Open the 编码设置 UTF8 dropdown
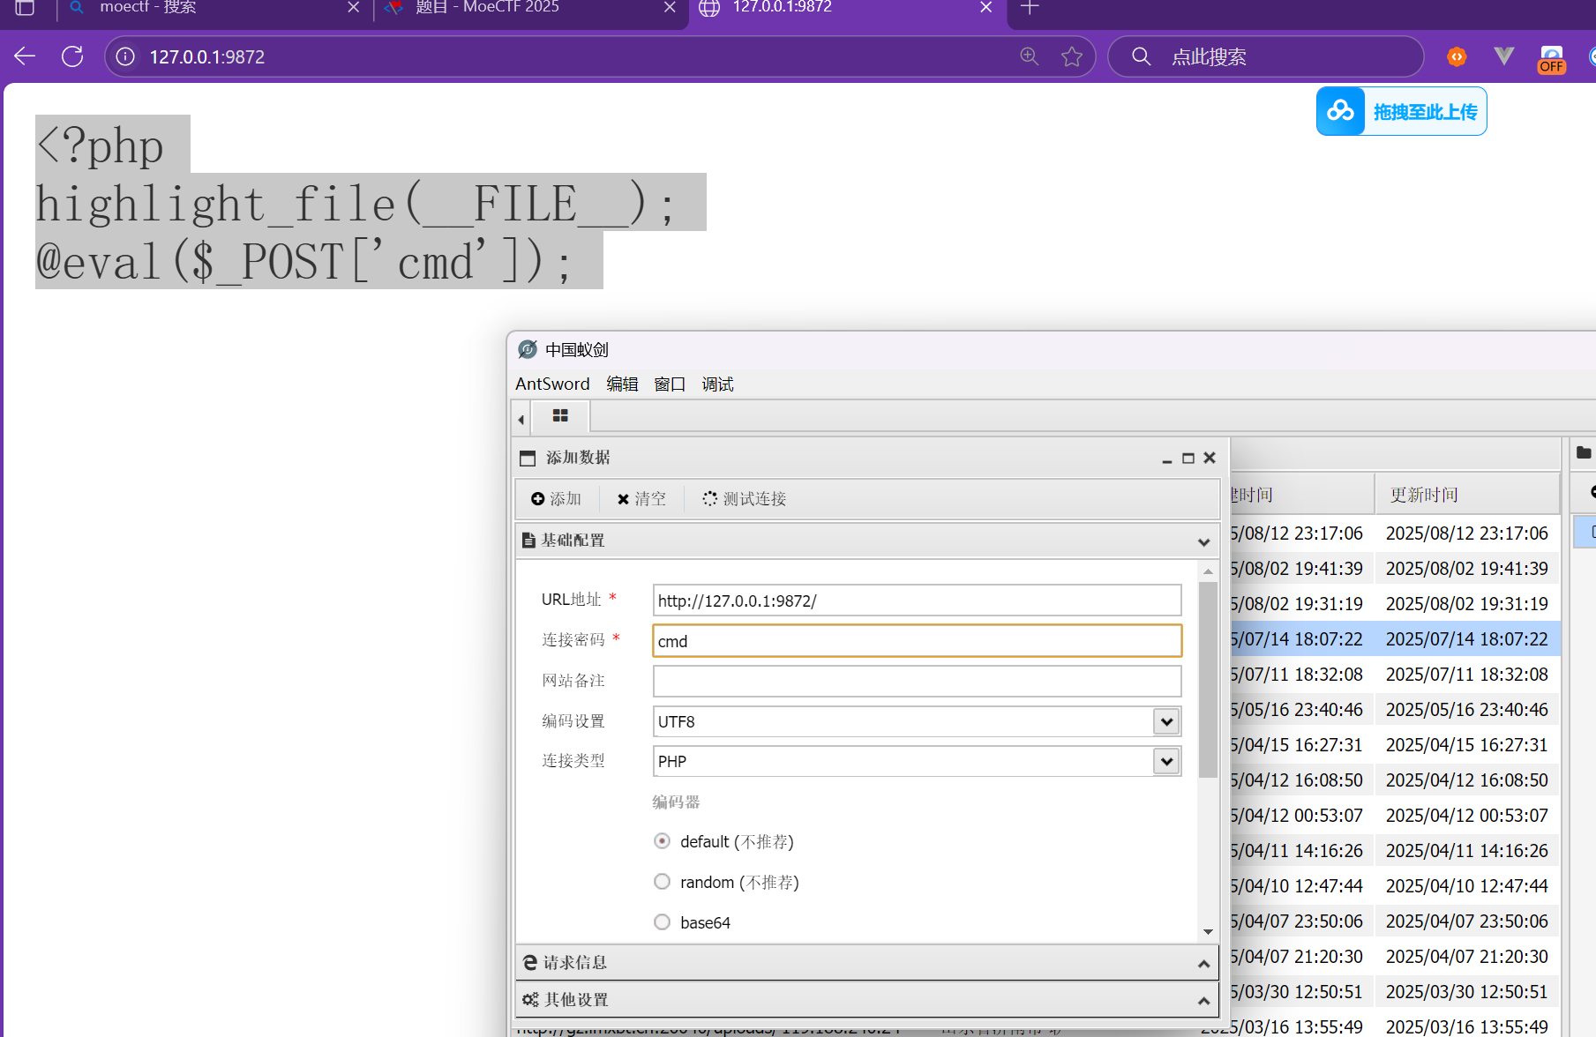 click(1166, 721)
